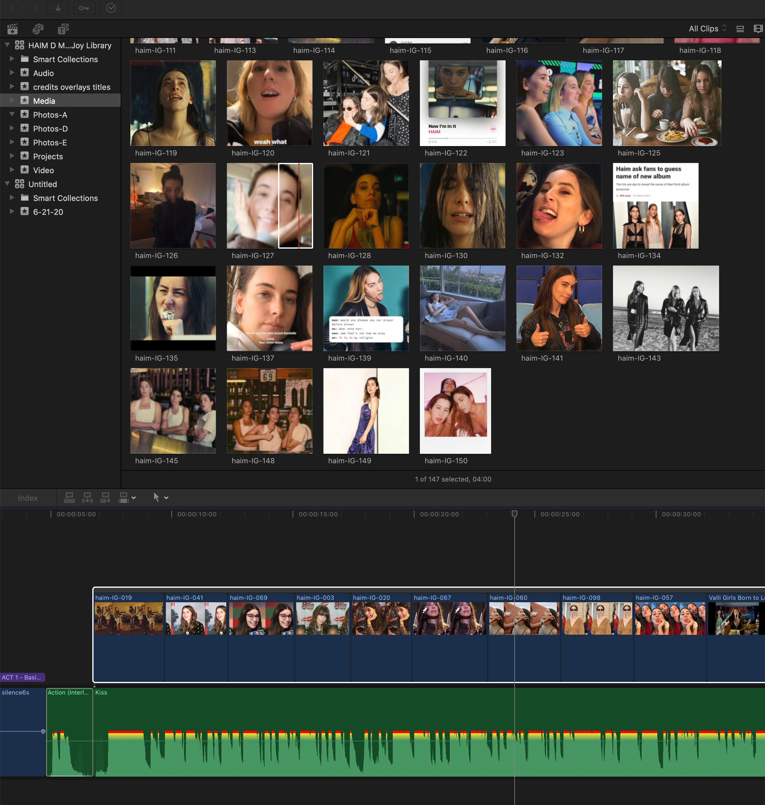765x805 pixels.
Task: Open the timeline Index panel
Action: point(28,498)
